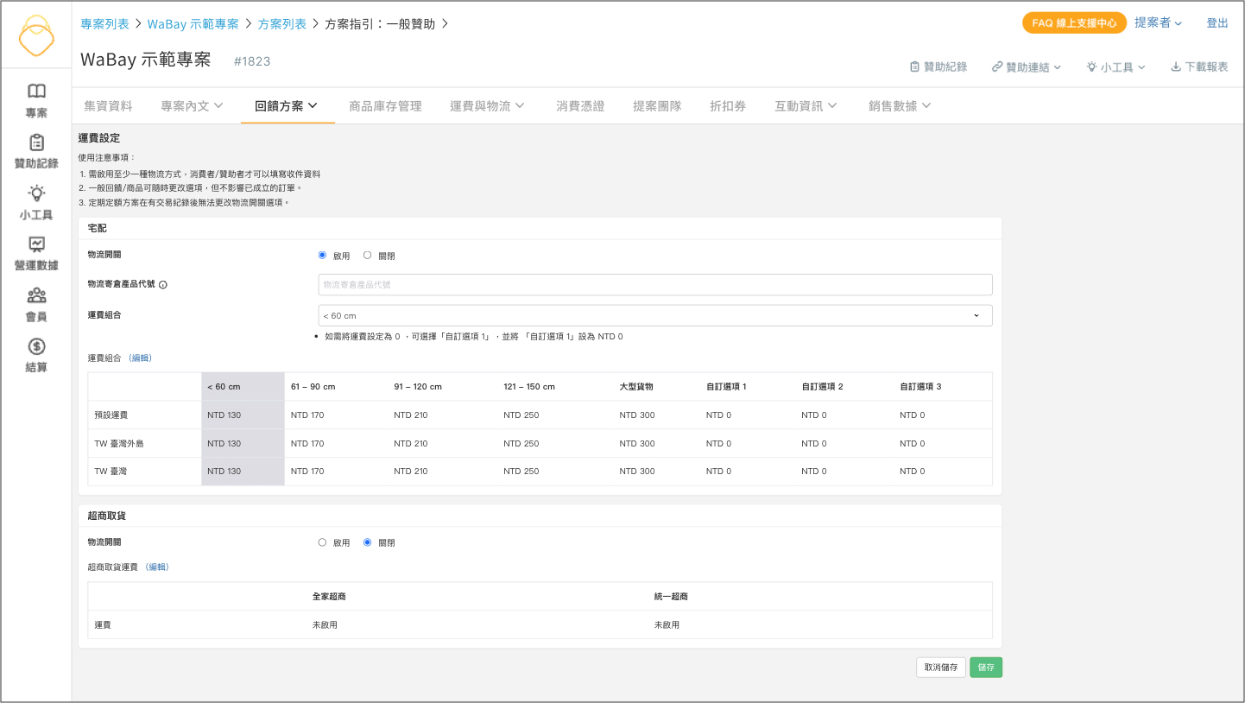The height and width of the screenshot is (703, 1245).
Task: Open 專案 in the sidebar
Action: [36, 100]
